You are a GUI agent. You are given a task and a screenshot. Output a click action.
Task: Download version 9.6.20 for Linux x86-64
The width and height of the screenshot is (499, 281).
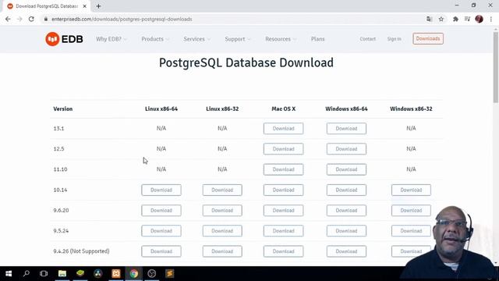click(161, 210)
